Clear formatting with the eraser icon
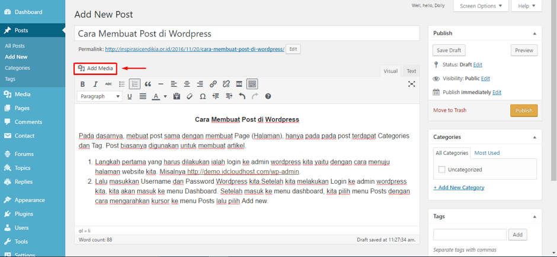 190,96
